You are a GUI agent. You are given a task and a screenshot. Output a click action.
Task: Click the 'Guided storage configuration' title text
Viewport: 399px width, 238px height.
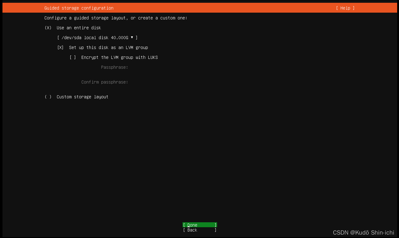[79, 8]
